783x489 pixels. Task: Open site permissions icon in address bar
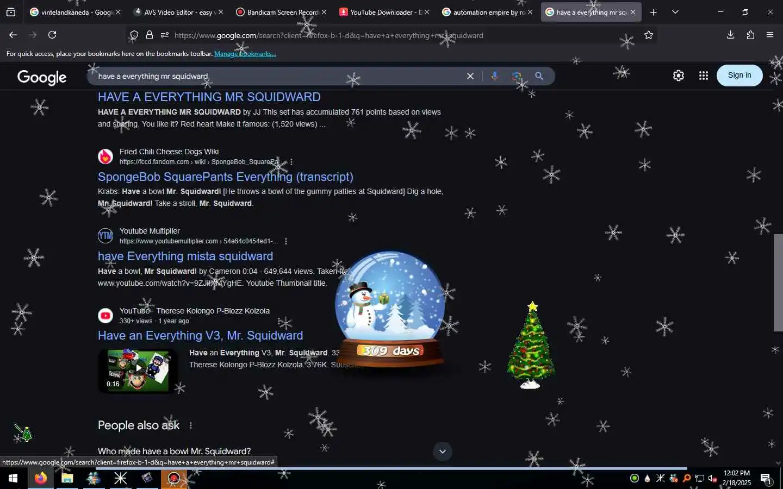point(165,35)
